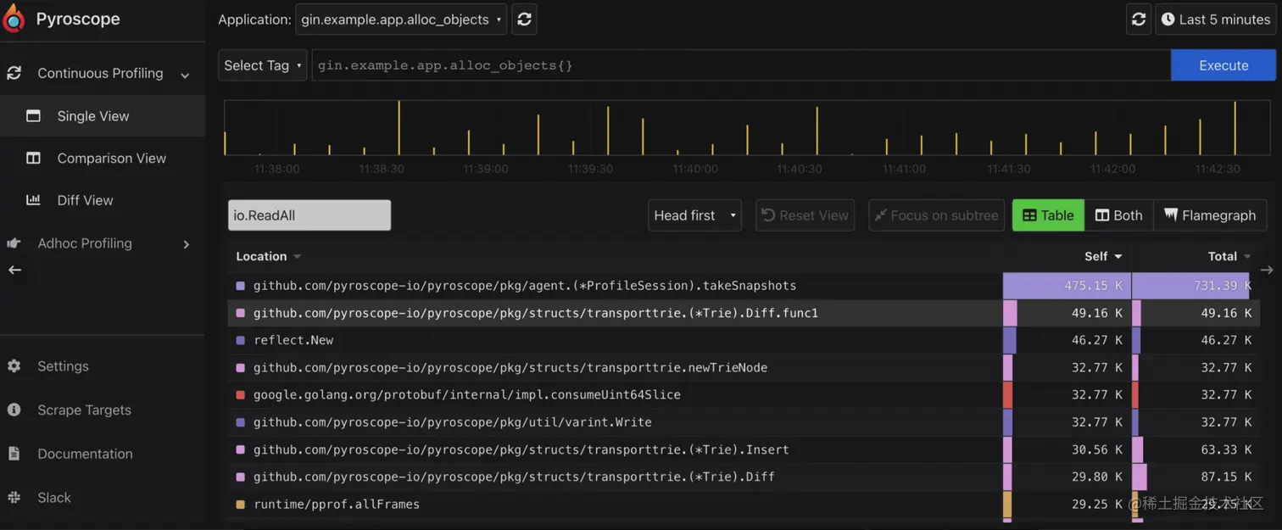Open Slack link in sidebar
The width and height of the screenshot is (1282, 530).
pos(103,498)
